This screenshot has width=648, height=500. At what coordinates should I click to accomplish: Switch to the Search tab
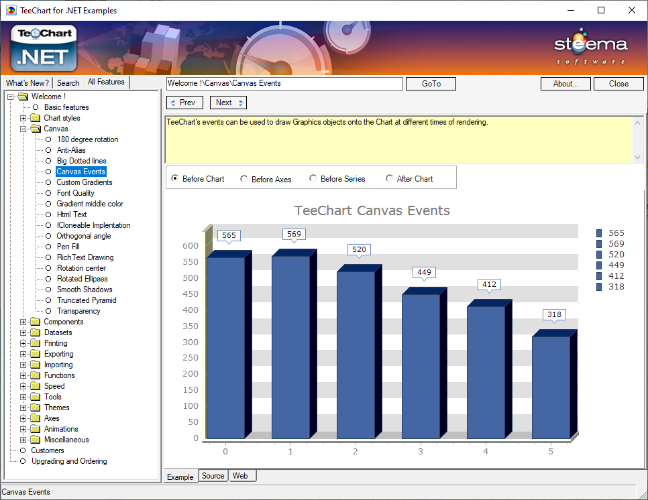68,83
